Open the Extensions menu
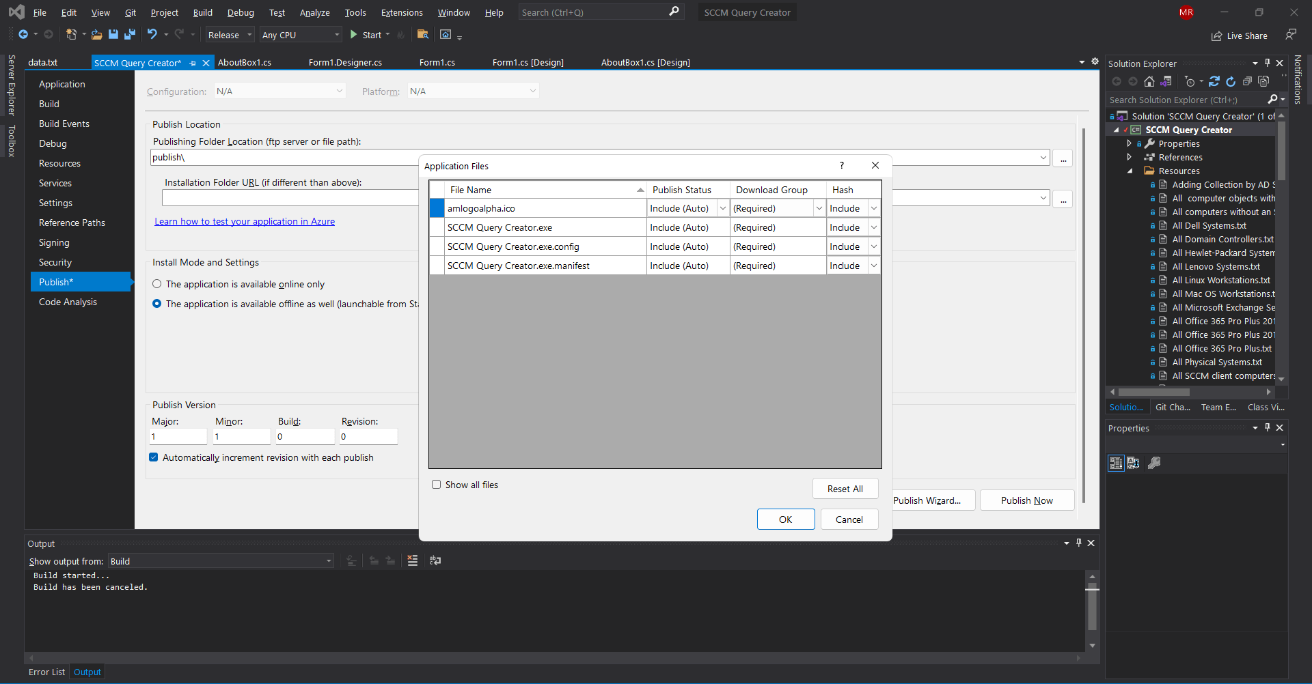 (x=402, y=12)
